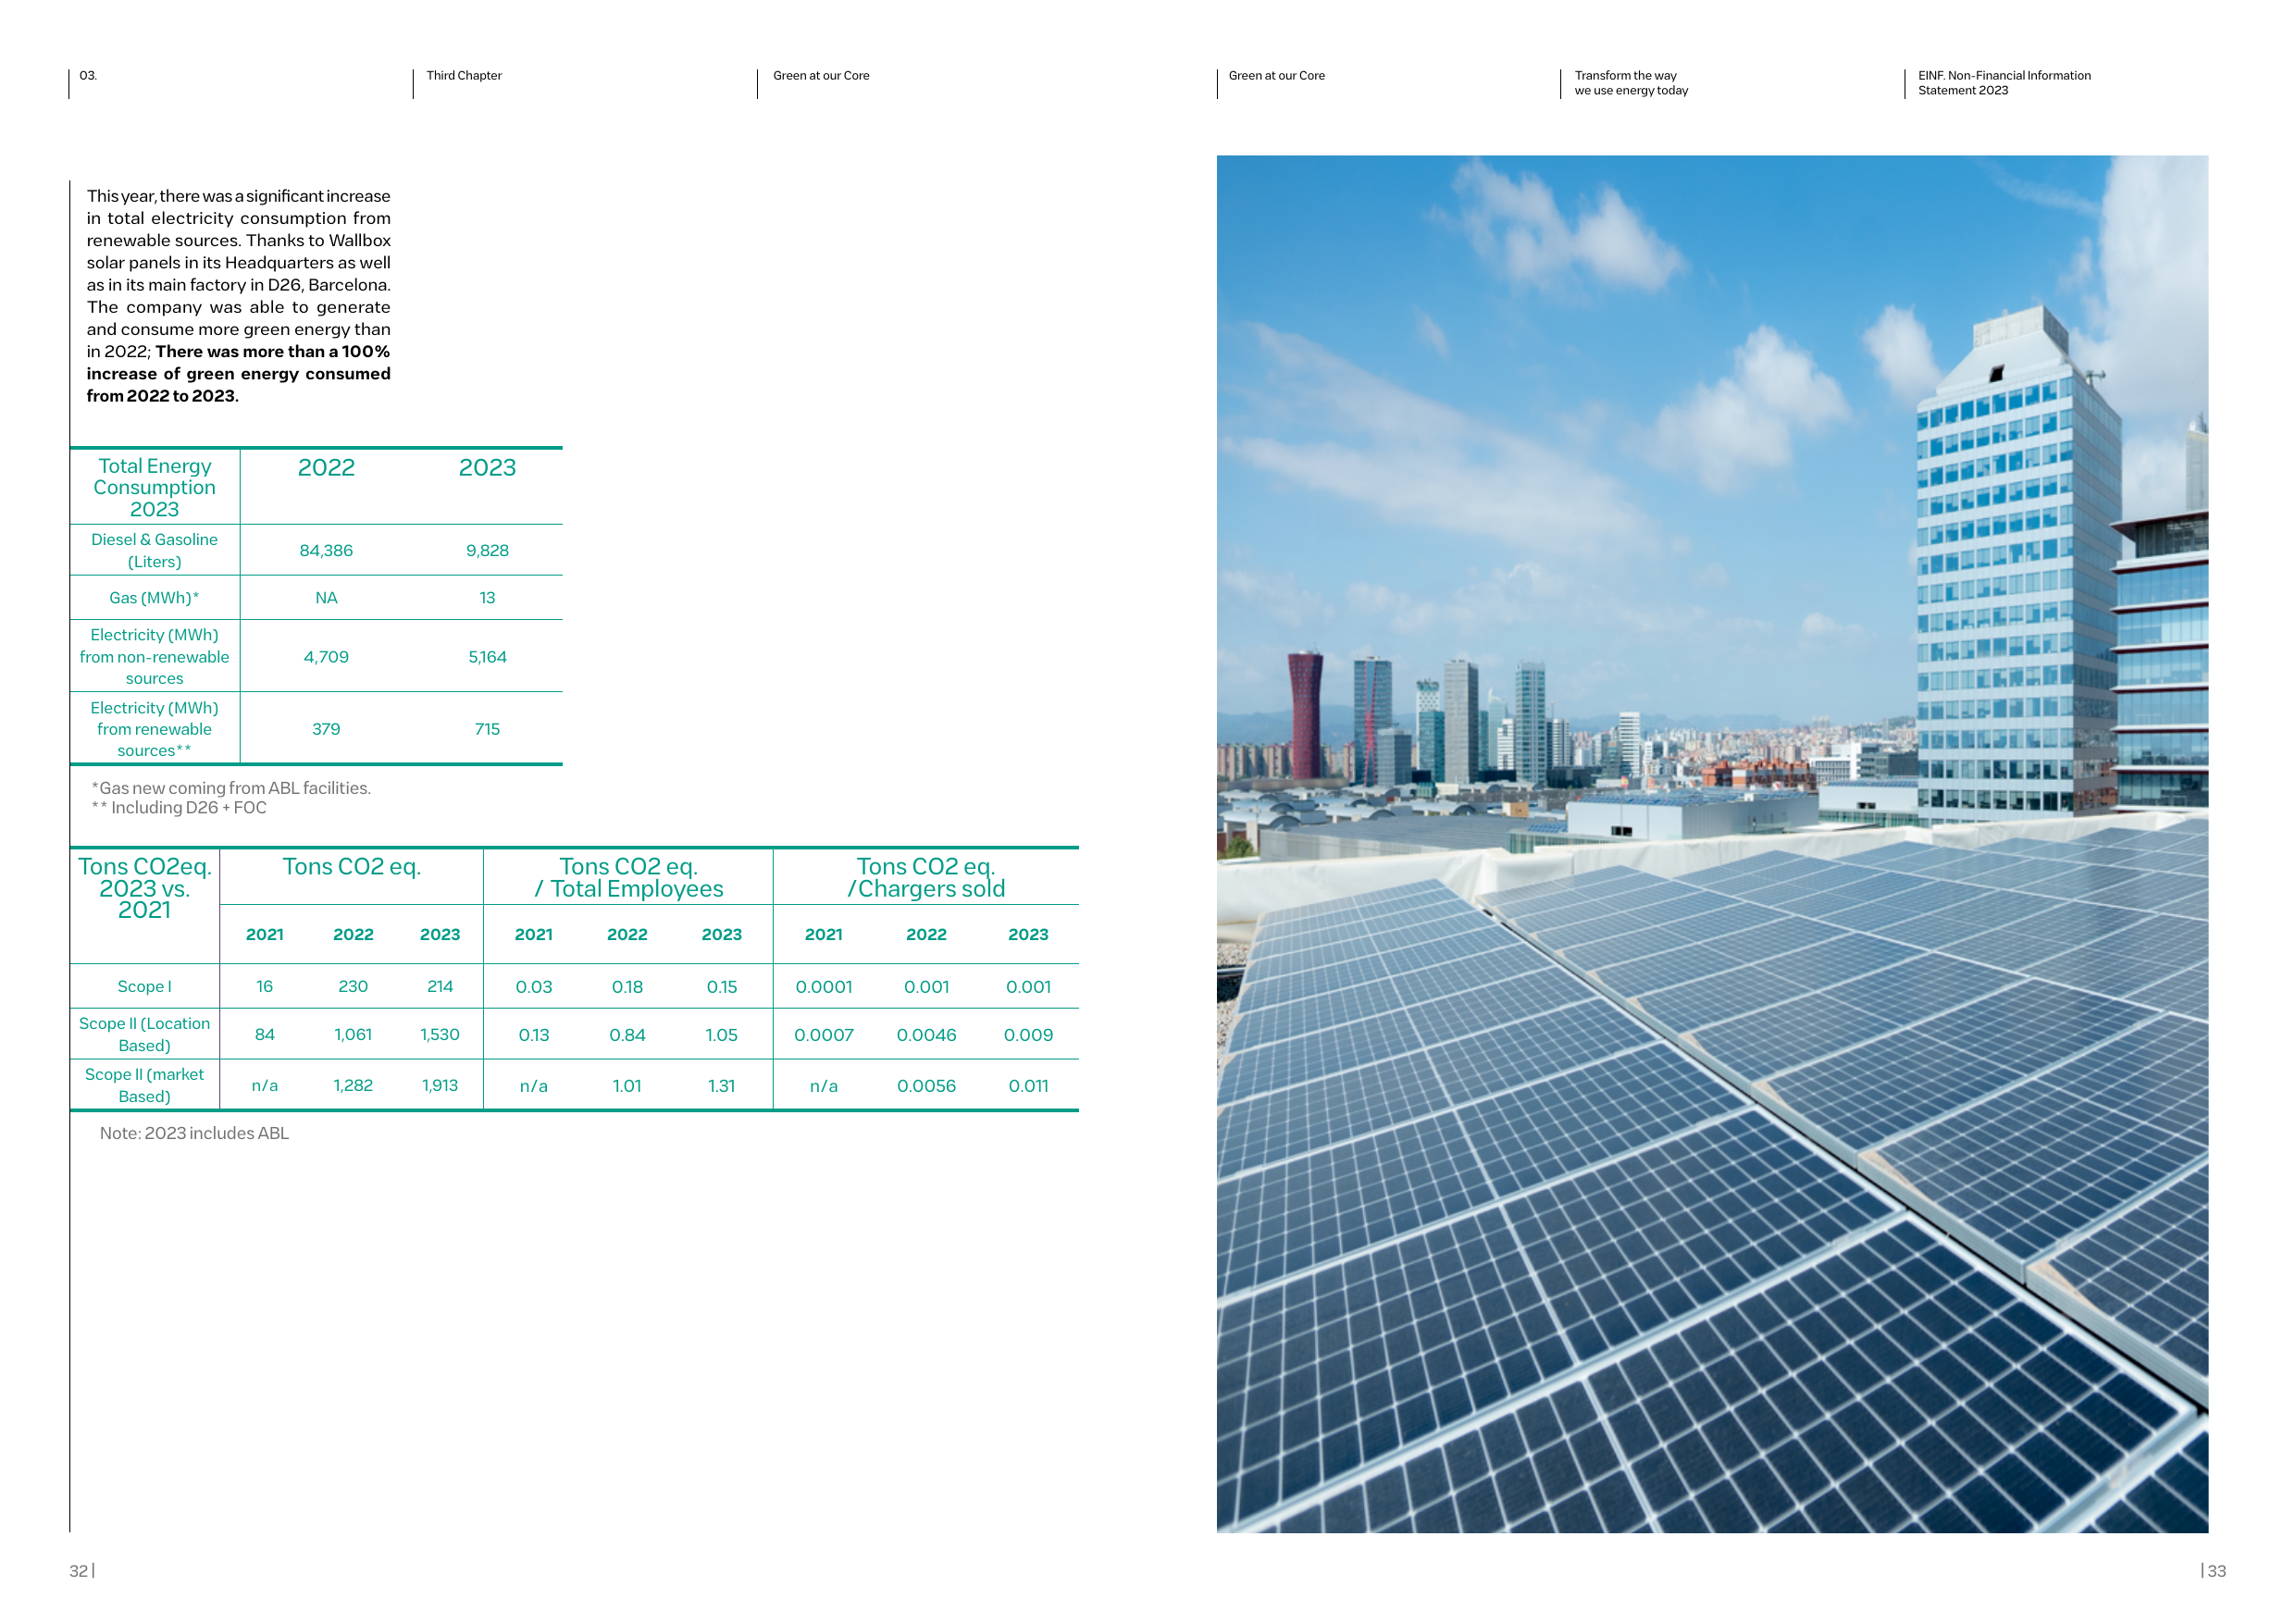Click chargers-sold value 0.009
This screenshot has width=2296, height=1623.
[x=1028, y=1035]
